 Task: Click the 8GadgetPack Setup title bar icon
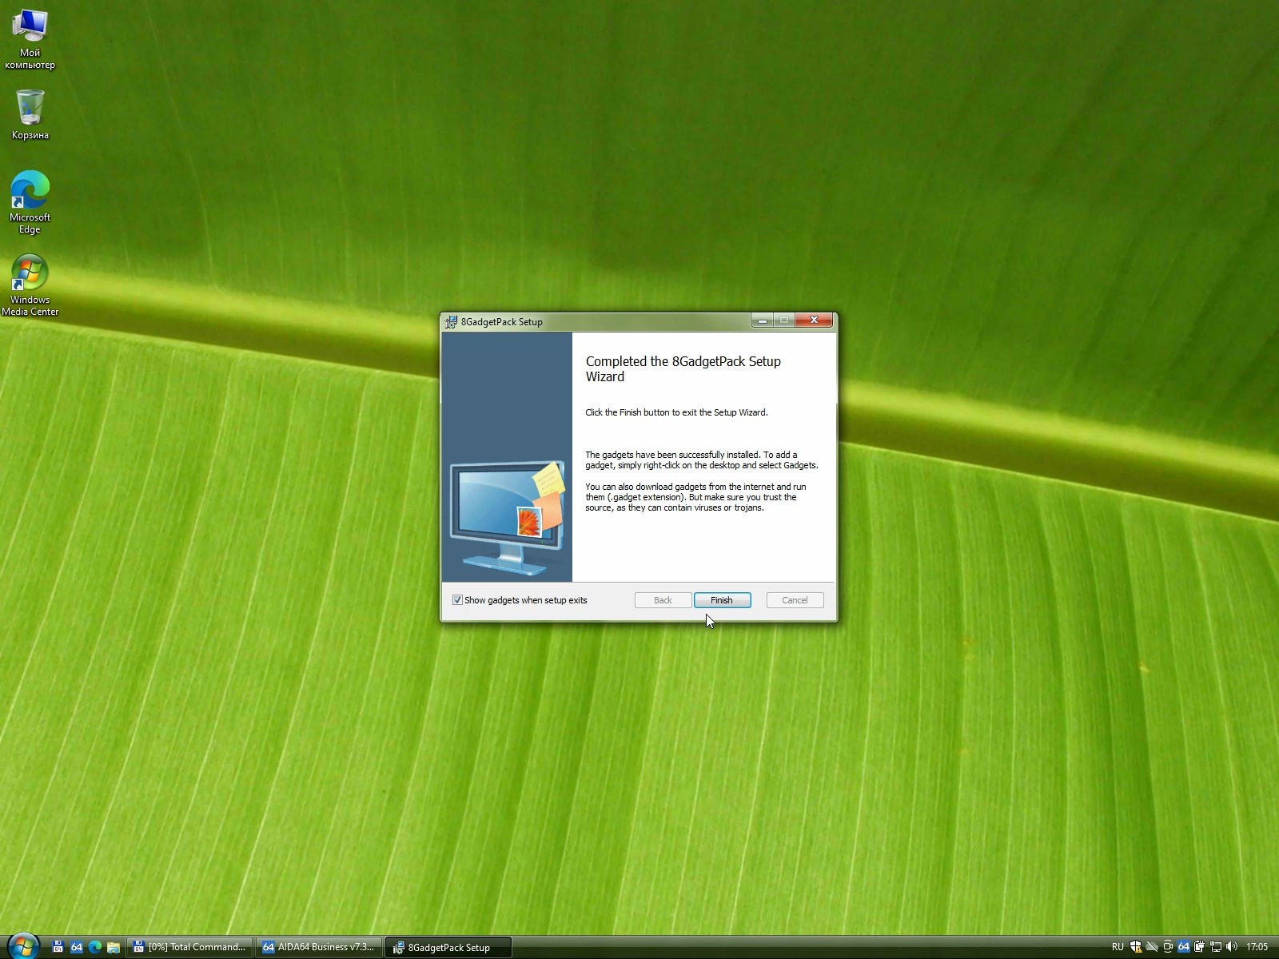tap(451, 322)
